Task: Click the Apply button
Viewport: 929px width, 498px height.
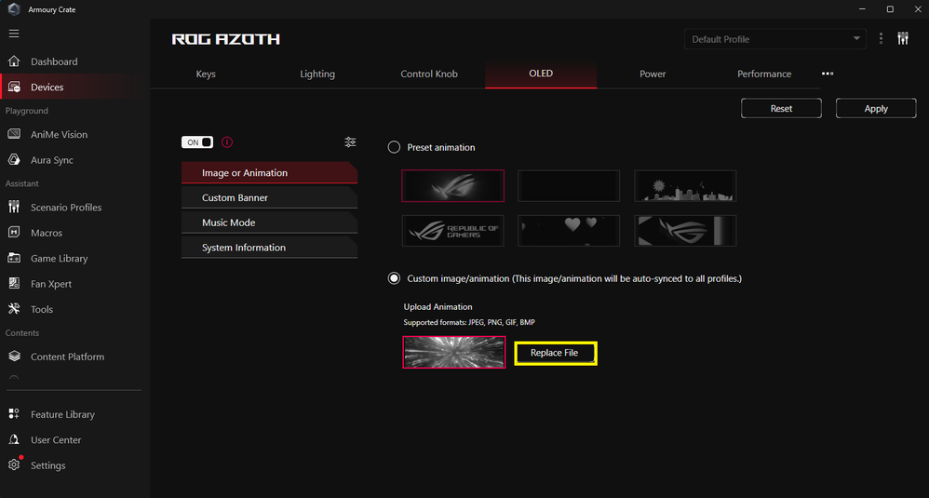Action: (876, 108)
